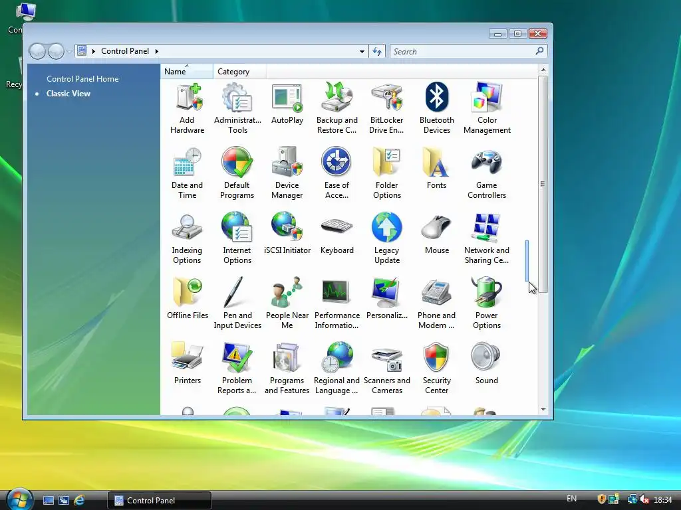Launch Internet Explorer from Quick Launch
Viewport: 681px width, 510px height.
tap(79, 501)
